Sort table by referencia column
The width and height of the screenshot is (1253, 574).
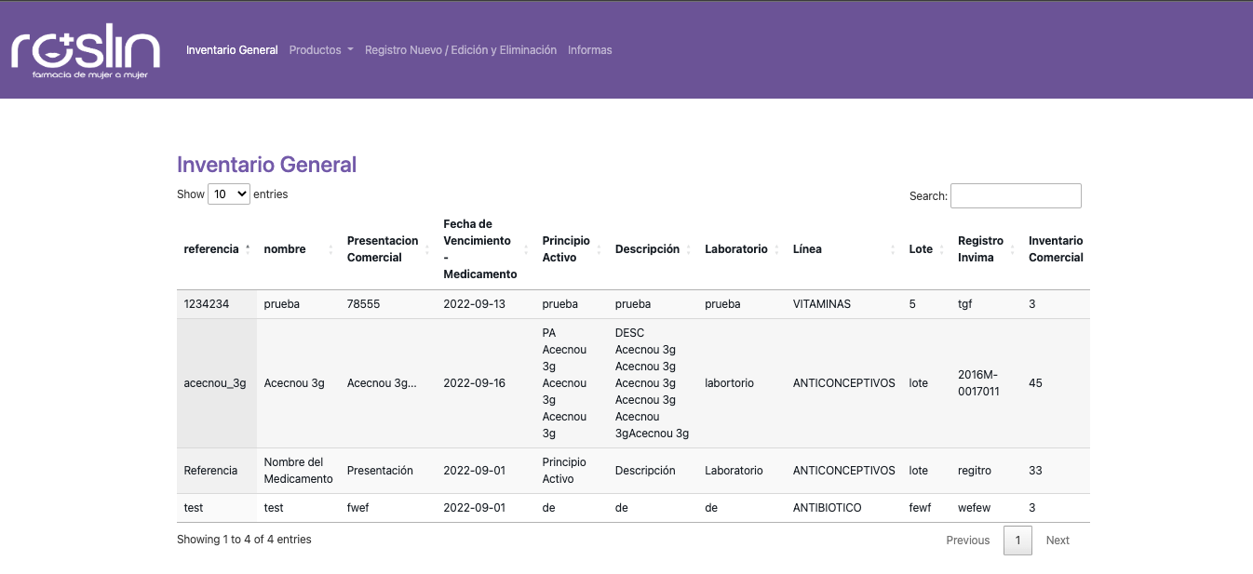(x=212, y=249)
